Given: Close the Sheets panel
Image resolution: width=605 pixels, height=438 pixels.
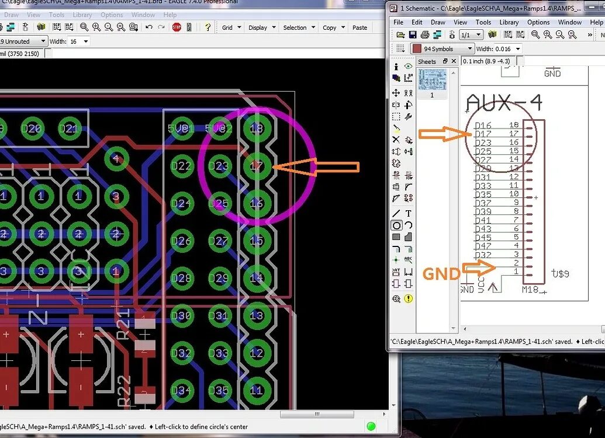Looking at the screenshot, I should (454, 61).
